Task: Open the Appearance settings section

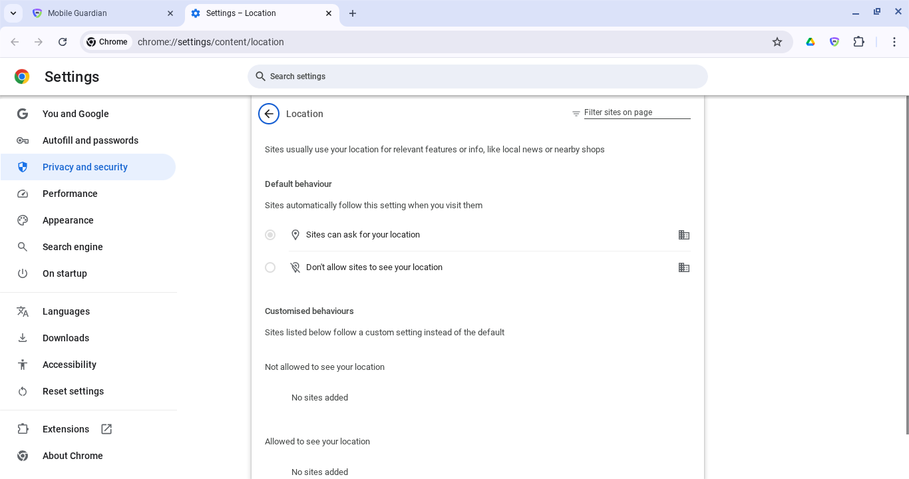Action: (x=68, y=220)
